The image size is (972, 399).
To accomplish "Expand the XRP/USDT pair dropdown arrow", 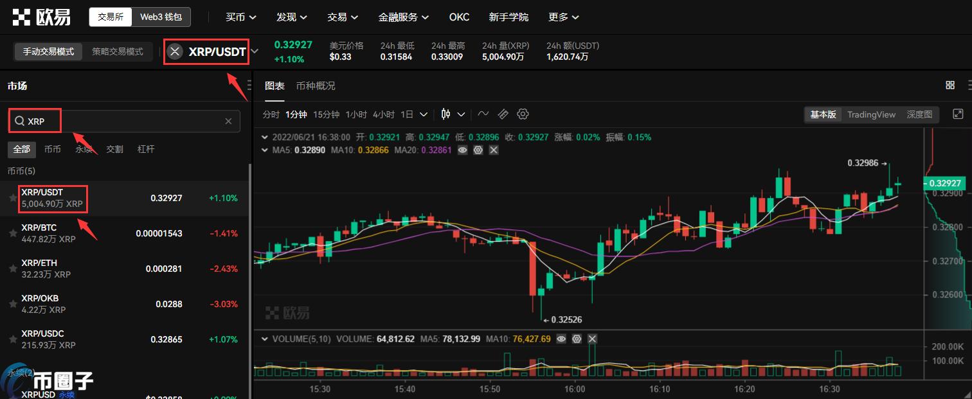I will pos(255,52).
